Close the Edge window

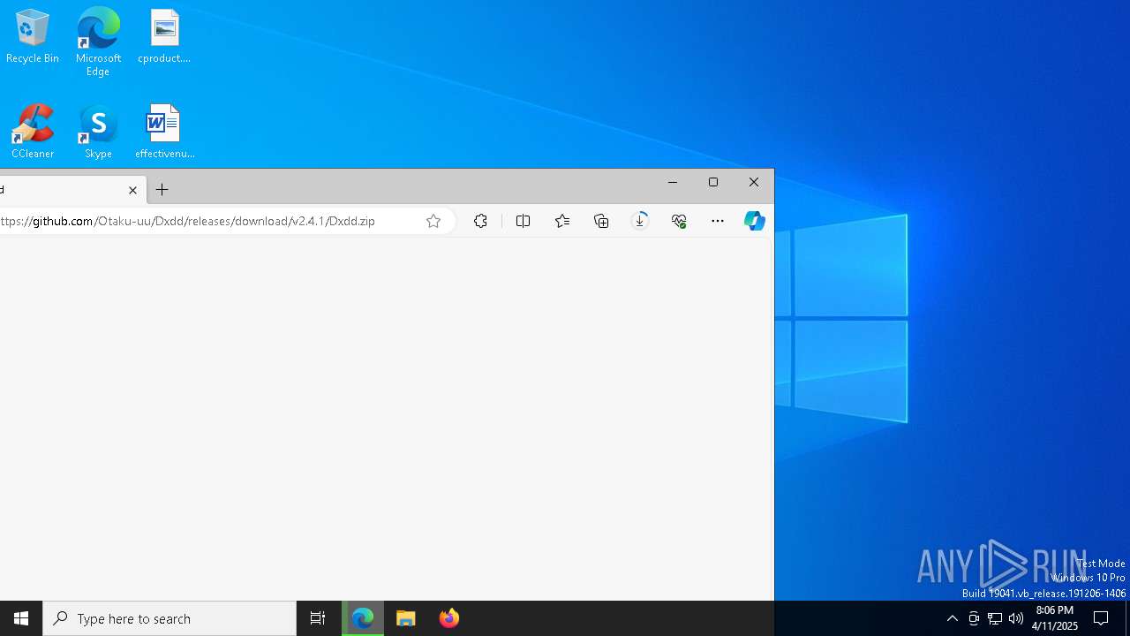(x=754, y=182)
